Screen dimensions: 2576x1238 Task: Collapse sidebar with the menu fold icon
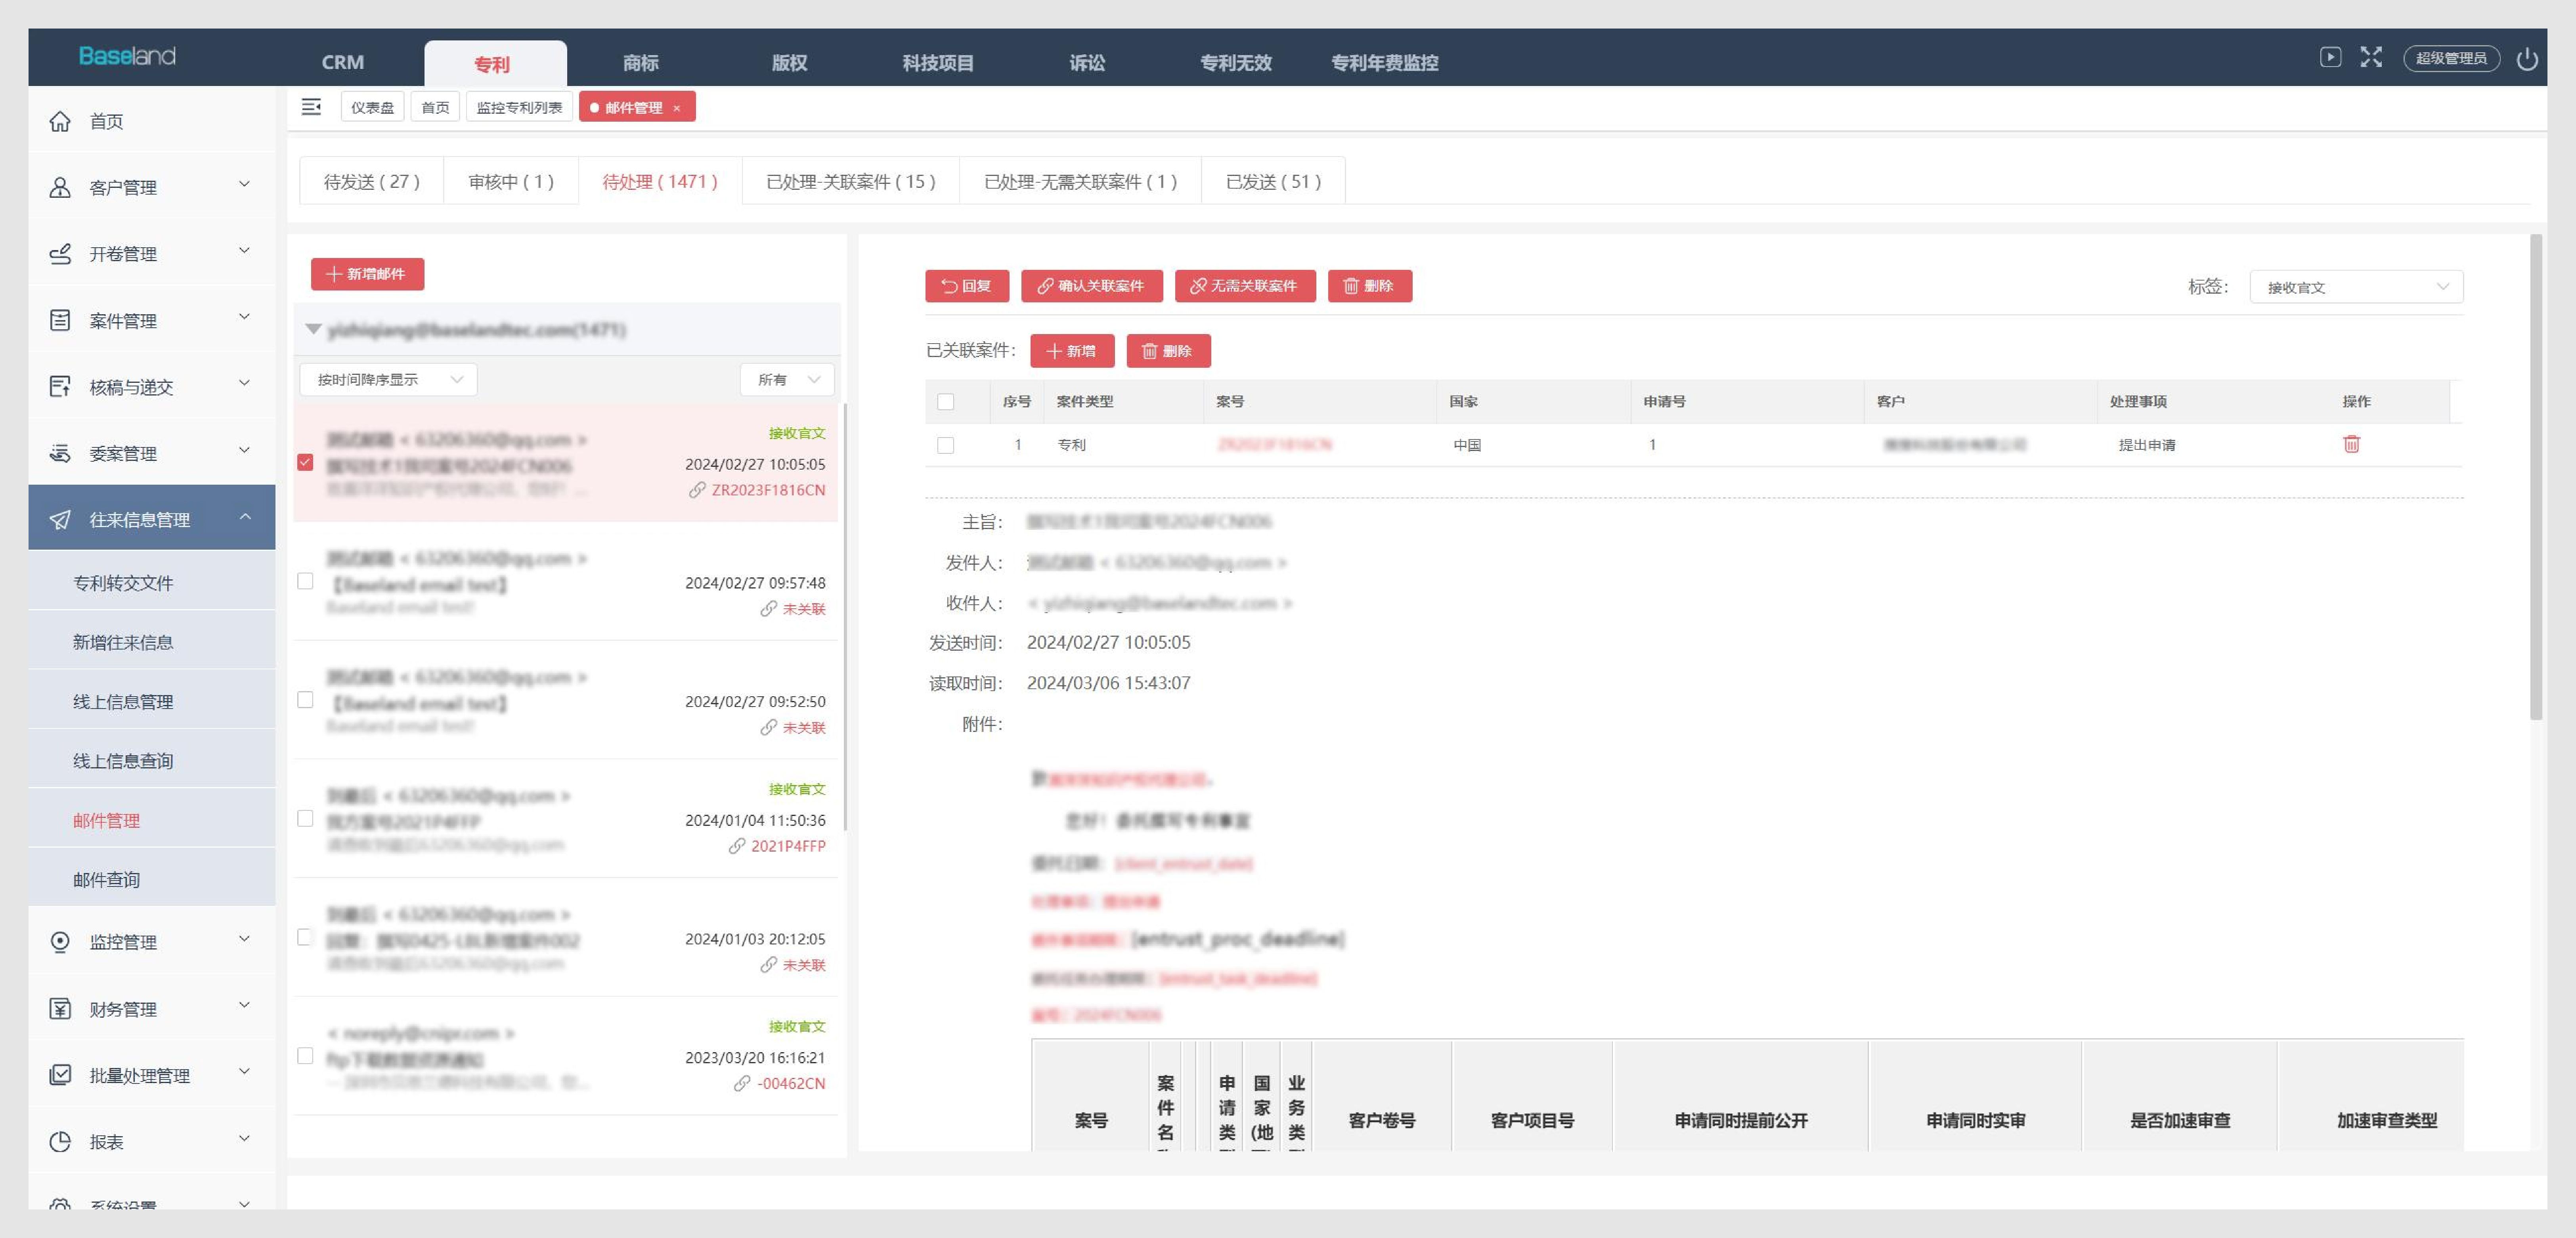311,107
